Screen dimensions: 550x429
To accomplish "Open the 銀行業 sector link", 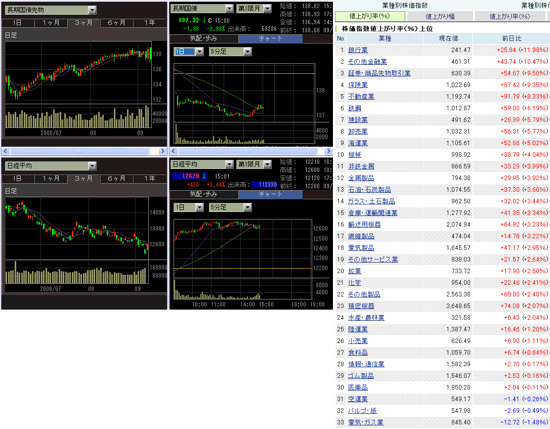I will coord(358,50).
